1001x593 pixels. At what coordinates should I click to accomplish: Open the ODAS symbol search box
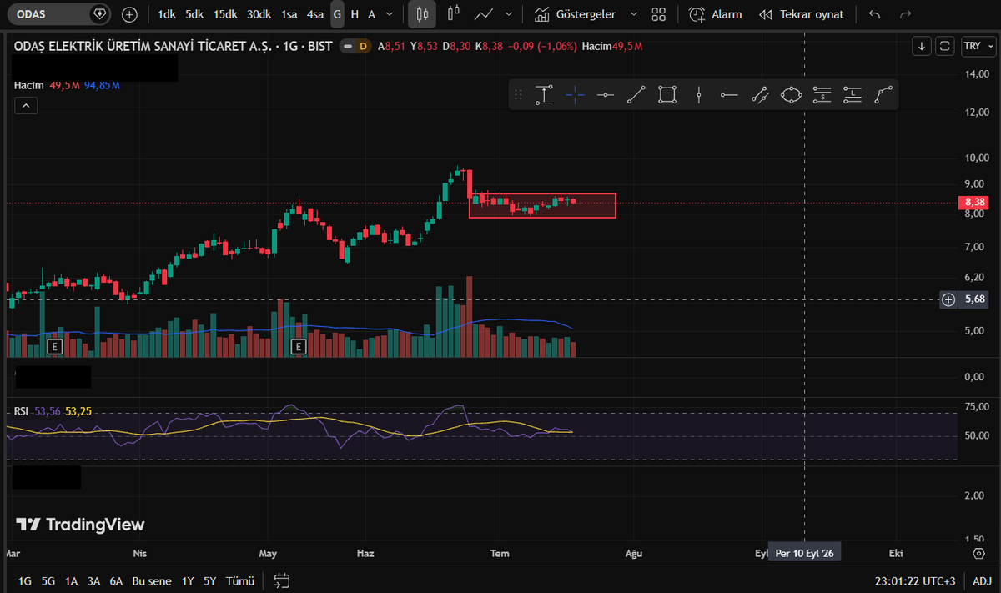click(x=60, y=14)
